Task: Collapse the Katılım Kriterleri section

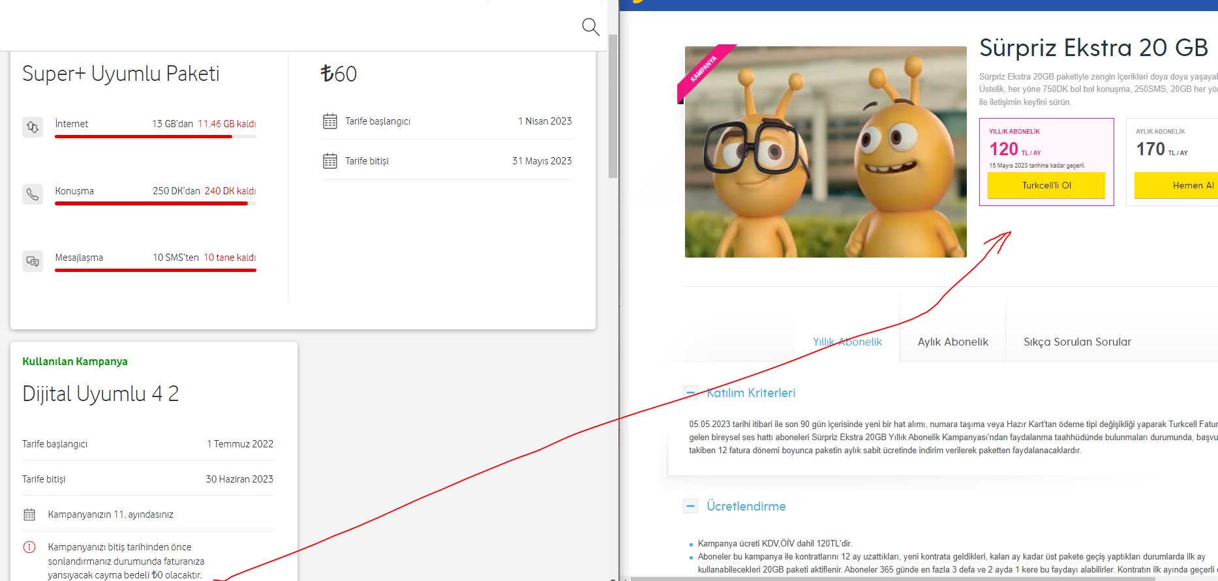Action: point(690,393)
